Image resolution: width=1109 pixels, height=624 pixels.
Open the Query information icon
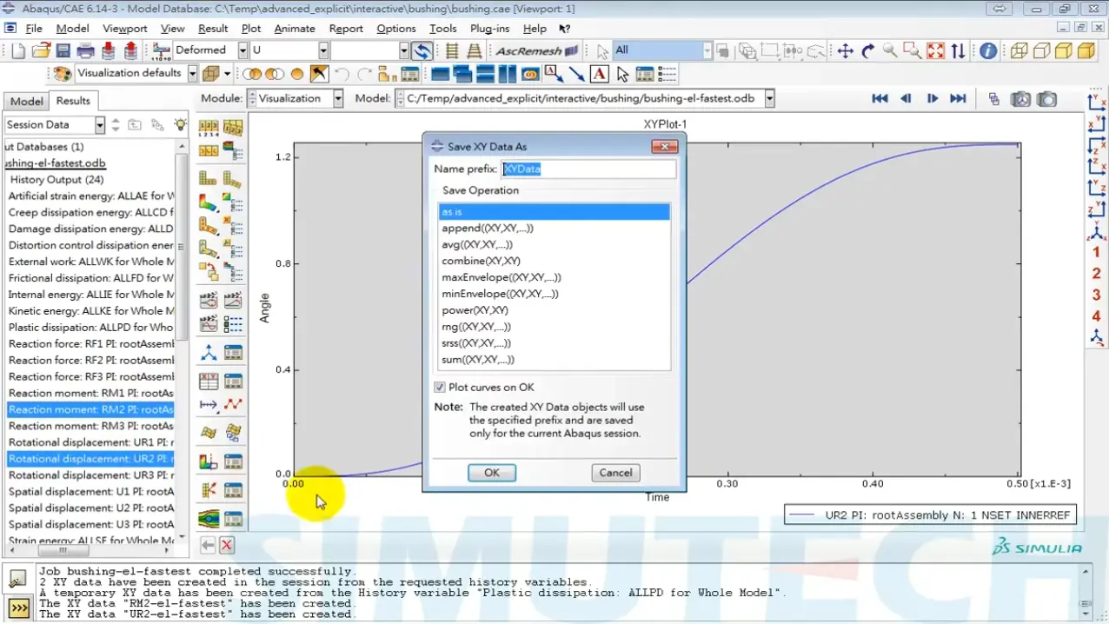(988, 50)
